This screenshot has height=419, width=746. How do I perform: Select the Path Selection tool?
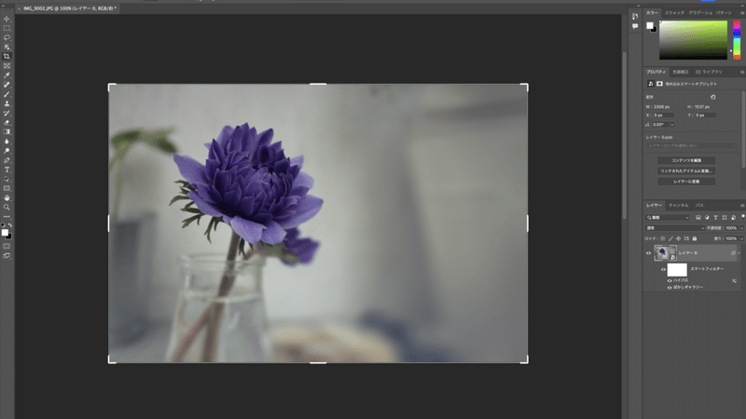click(x=7, y=179)
